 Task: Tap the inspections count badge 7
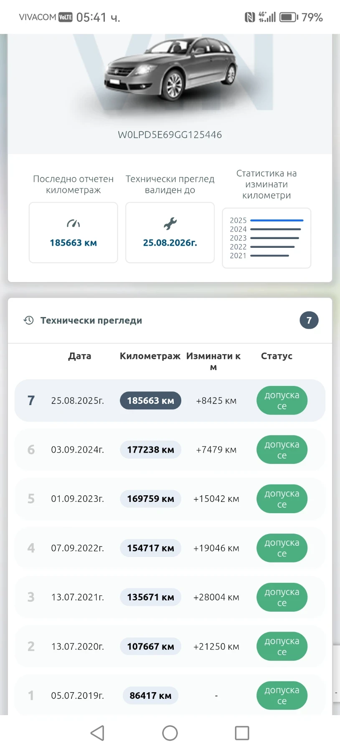tap(309, 320)
